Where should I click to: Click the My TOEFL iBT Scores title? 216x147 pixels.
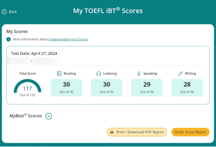[108, 11]
